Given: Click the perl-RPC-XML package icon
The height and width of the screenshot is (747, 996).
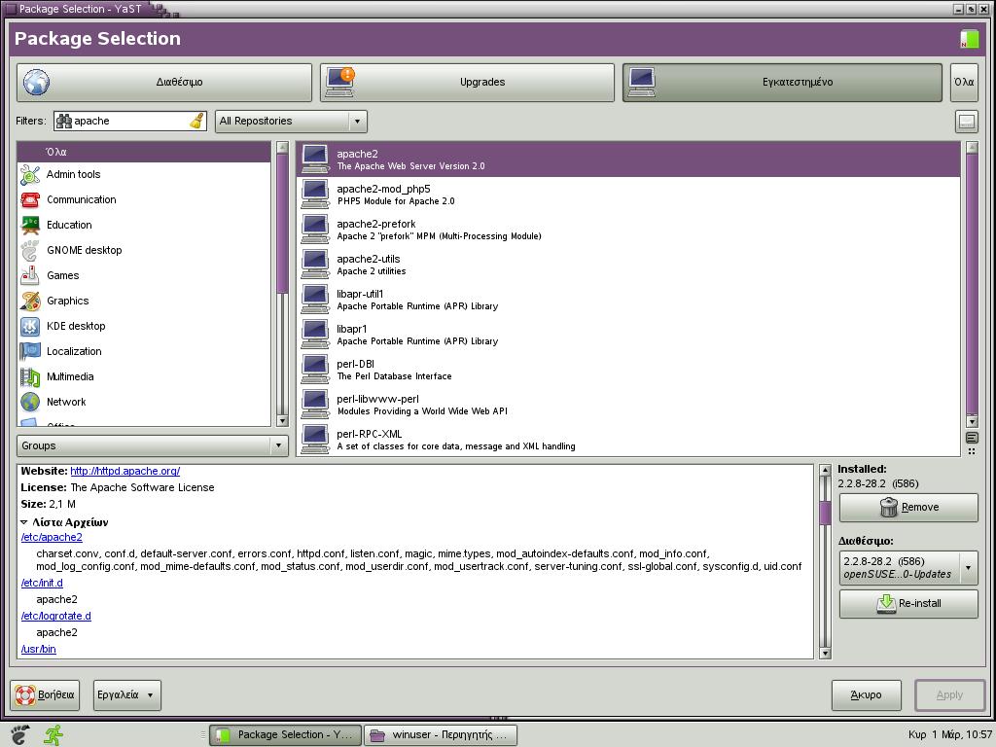Looking at the screenshot, I should 315,439.
